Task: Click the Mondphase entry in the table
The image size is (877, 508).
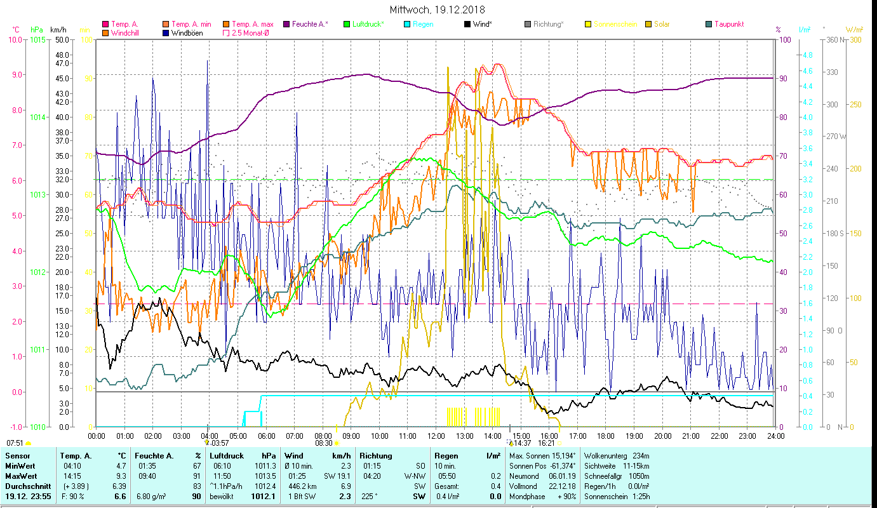Action: (526, 497)
